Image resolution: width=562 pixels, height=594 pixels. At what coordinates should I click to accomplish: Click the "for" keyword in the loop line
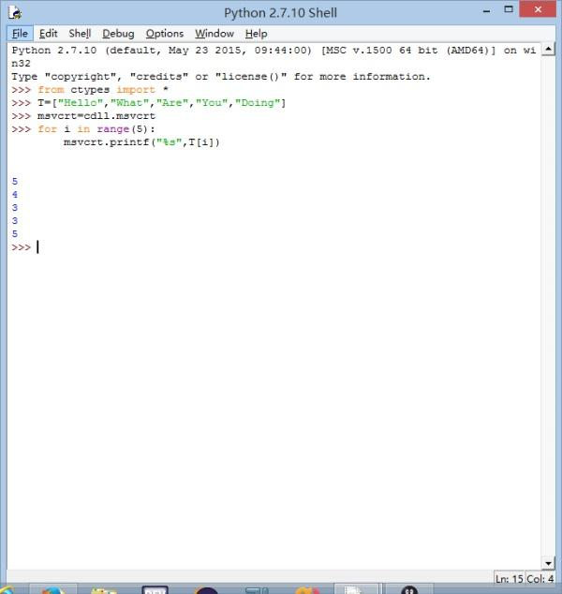48,129
